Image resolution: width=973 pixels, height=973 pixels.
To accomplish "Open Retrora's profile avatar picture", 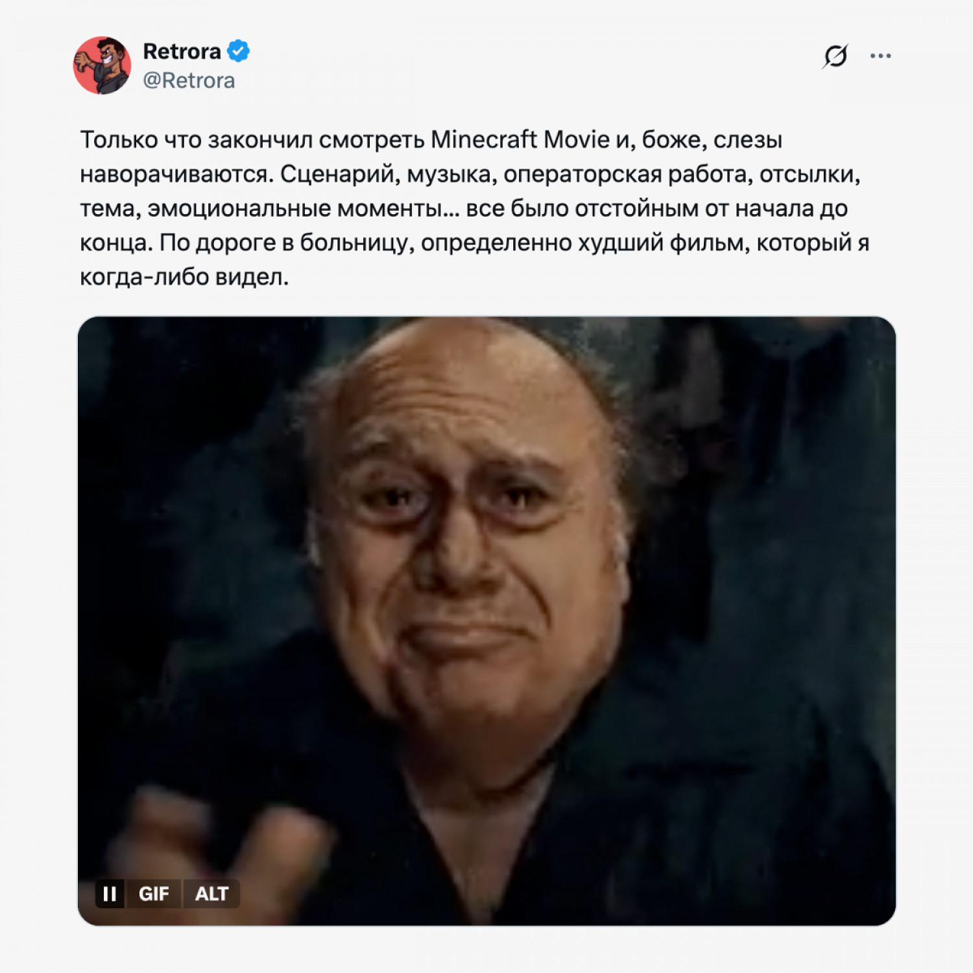I will (x=102, y=66).
